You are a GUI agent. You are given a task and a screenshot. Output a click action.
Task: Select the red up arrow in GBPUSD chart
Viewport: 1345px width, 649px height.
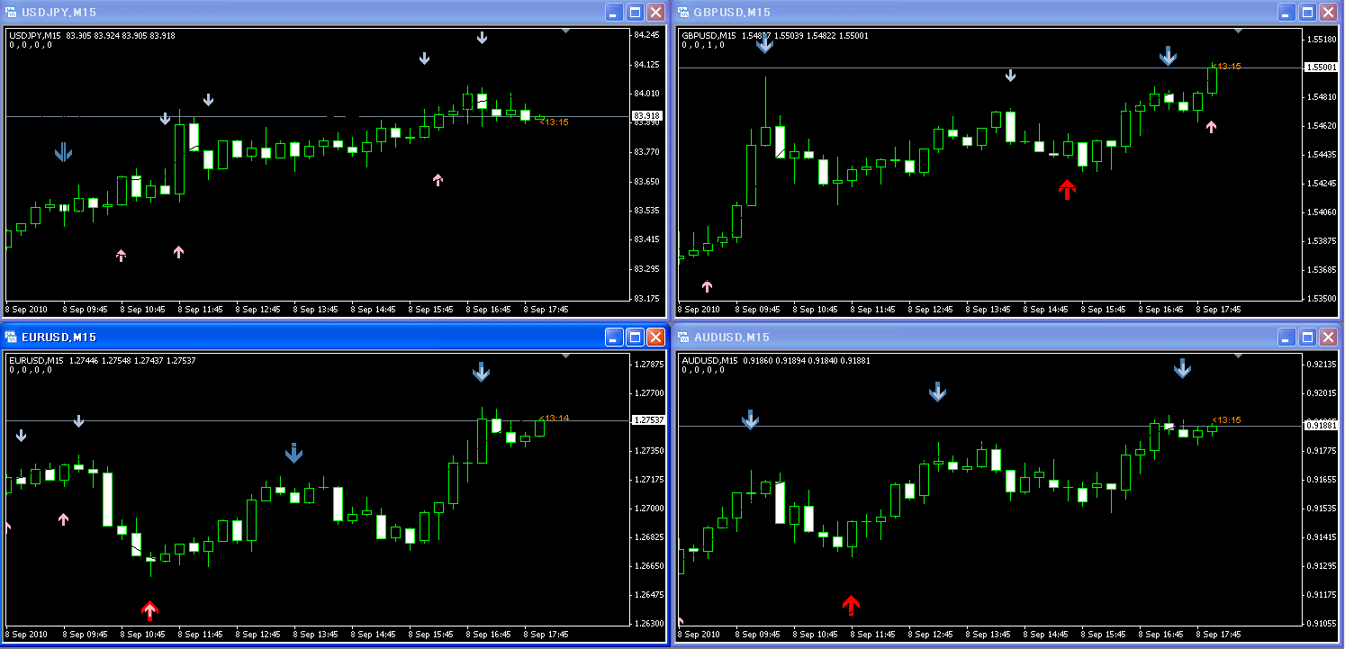pos(1067,189)
